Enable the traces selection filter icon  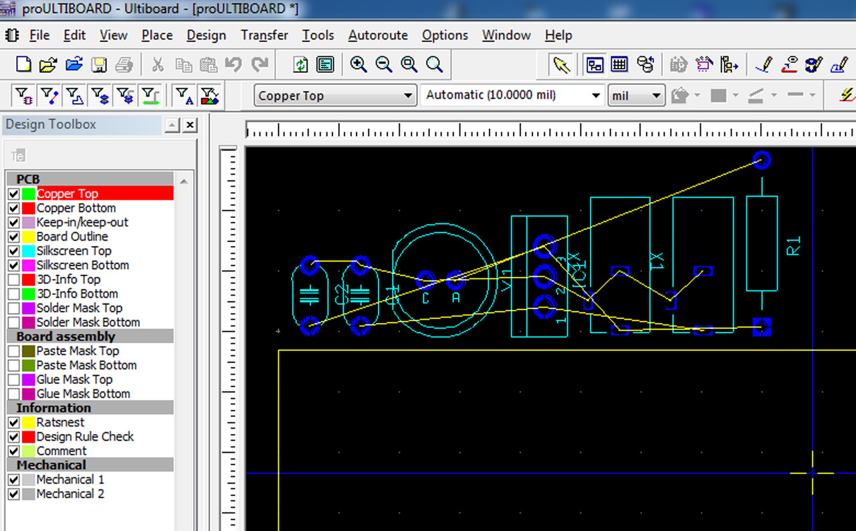(x=49, y=96)
